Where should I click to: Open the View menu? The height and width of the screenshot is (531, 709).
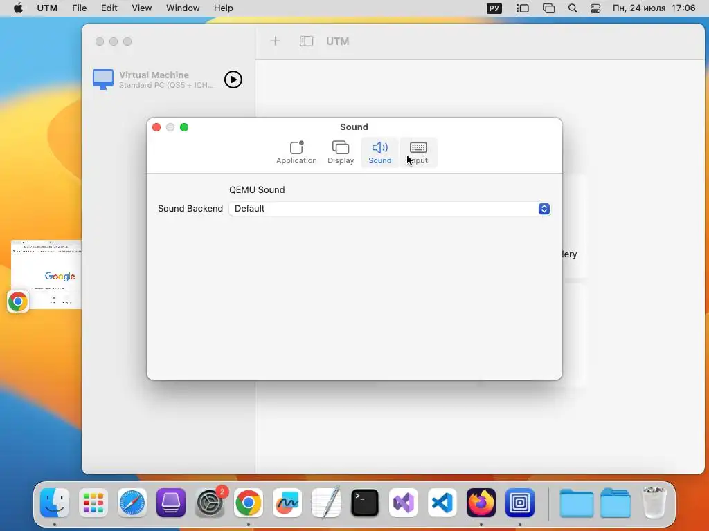[x=141, y=8]
